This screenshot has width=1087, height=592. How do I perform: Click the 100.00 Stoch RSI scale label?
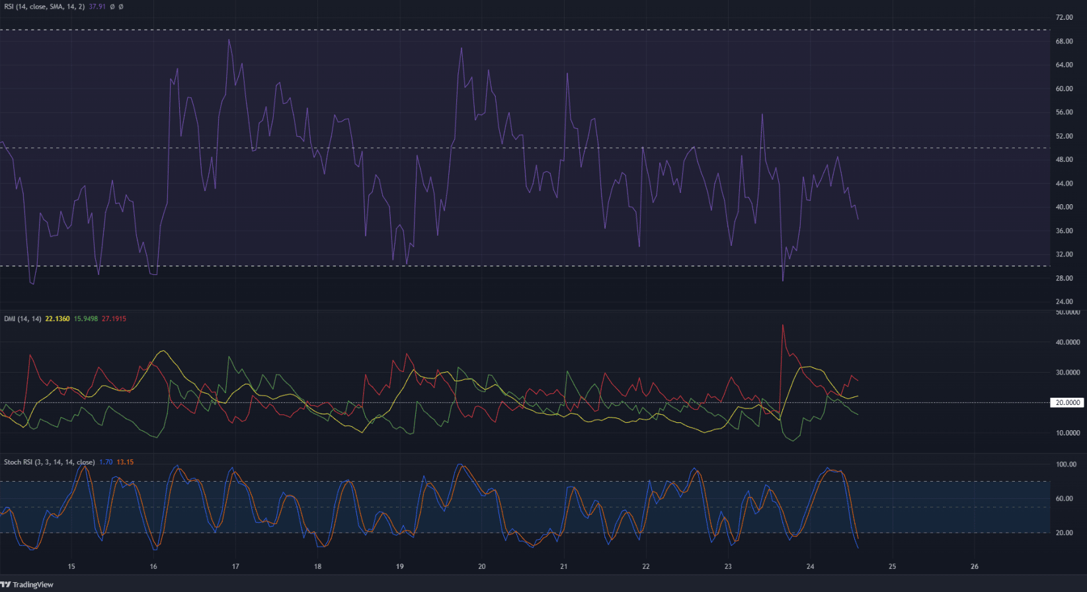[1066, 464]
